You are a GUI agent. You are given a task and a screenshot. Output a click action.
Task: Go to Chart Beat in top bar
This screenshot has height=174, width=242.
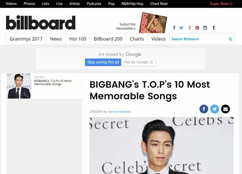159,4
